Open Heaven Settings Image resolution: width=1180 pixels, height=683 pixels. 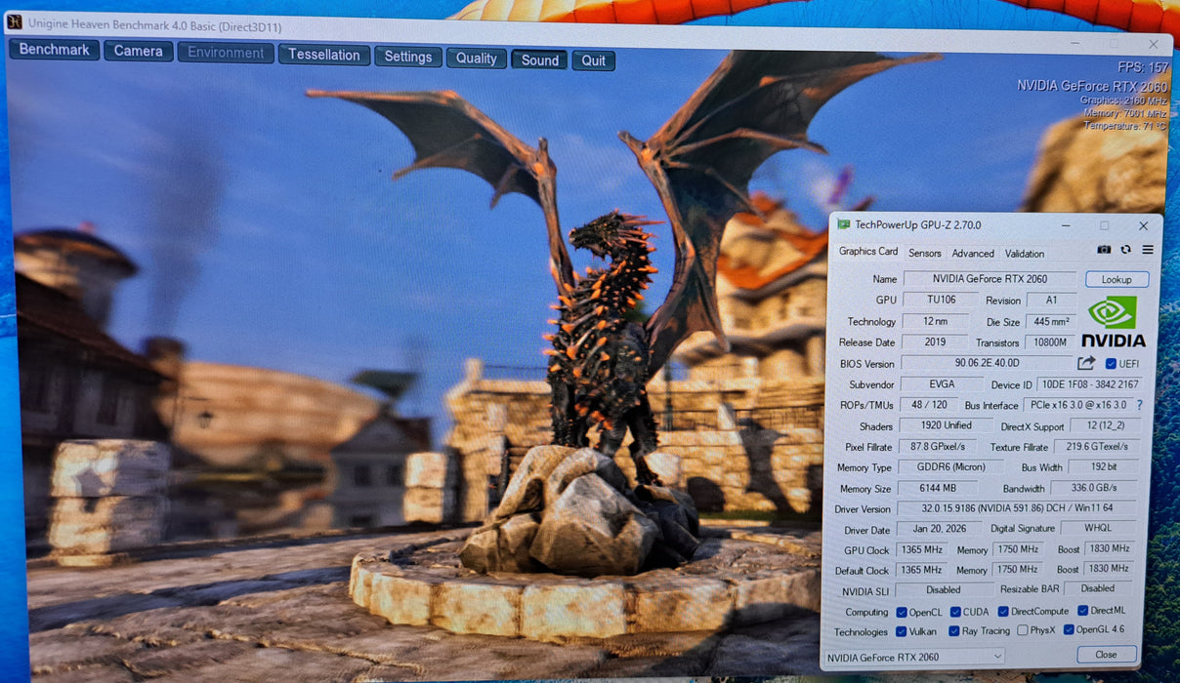tap(408, 57)
